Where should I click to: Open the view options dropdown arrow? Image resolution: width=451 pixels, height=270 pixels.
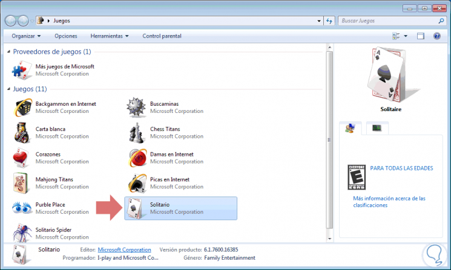pos(406,36)
